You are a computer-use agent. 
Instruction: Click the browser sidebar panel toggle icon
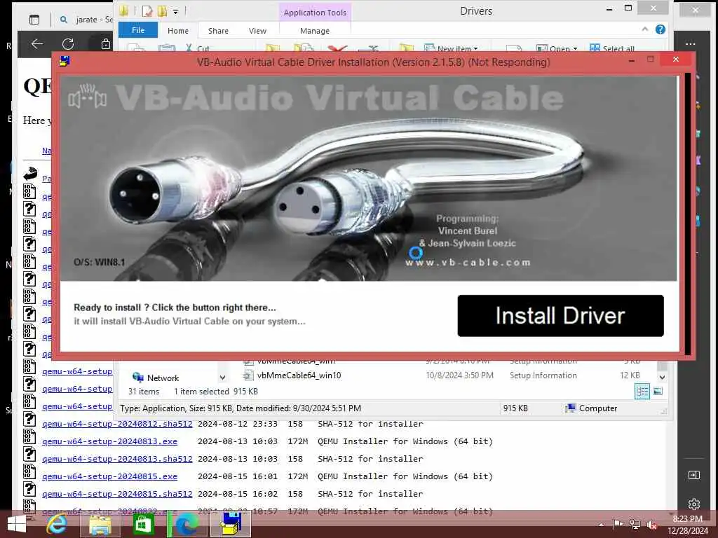point(694,476)
